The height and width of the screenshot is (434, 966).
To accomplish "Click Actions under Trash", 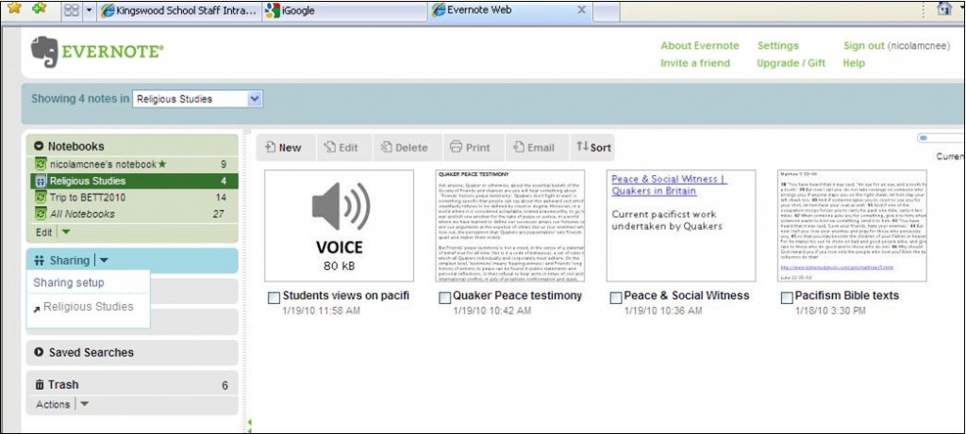I will [53, 405].
